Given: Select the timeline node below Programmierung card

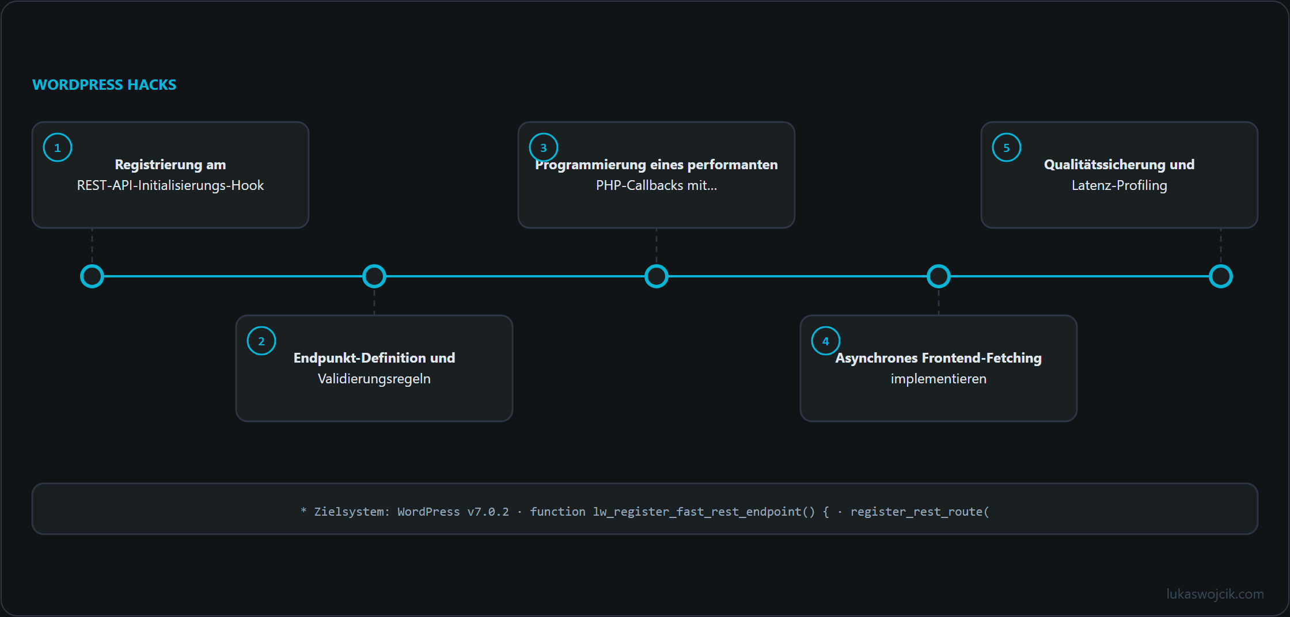Looking at the screenshot, I should pyautogui.click(x=657, y=276).
